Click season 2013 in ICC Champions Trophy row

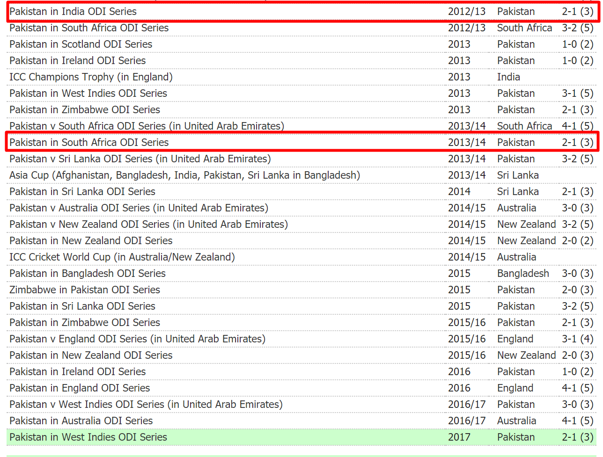click(459, 77)
